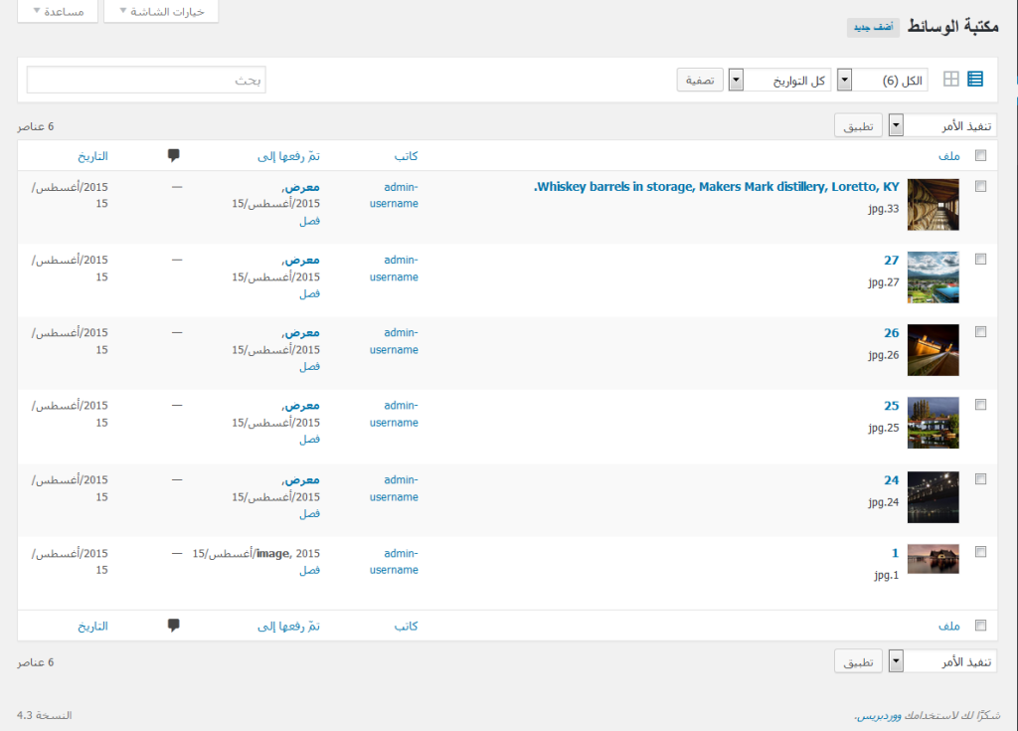
Task: Click the comment bubble icon in bottom header
Action: coord(174,626)
